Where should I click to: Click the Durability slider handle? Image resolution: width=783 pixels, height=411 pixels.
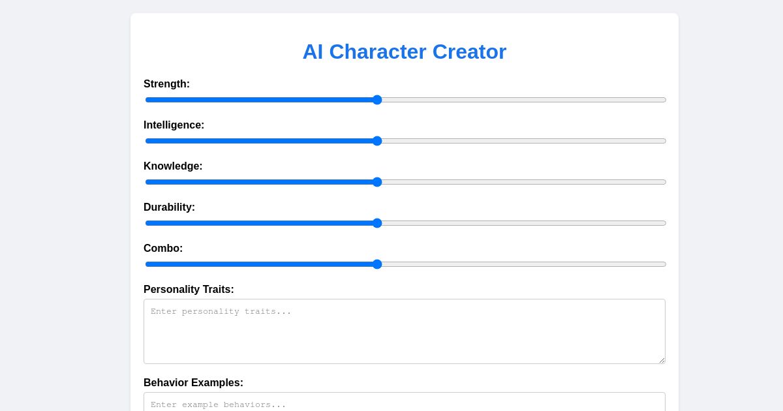pyautogui.click(x=377, y=223)
